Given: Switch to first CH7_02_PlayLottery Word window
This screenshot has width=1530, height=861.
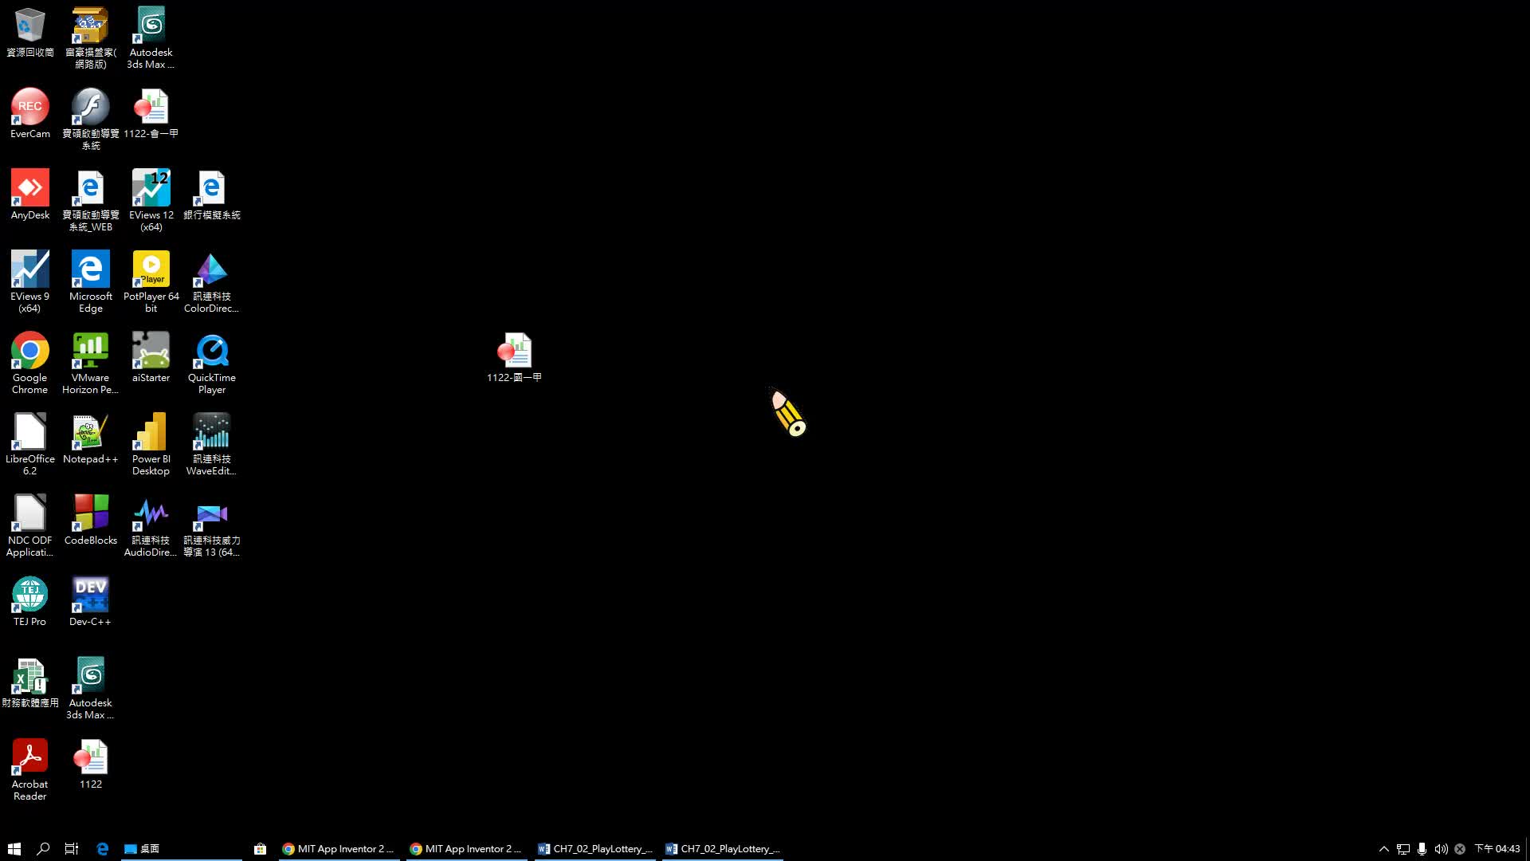Looking at the screenshot, I should [x=594, y=849].
